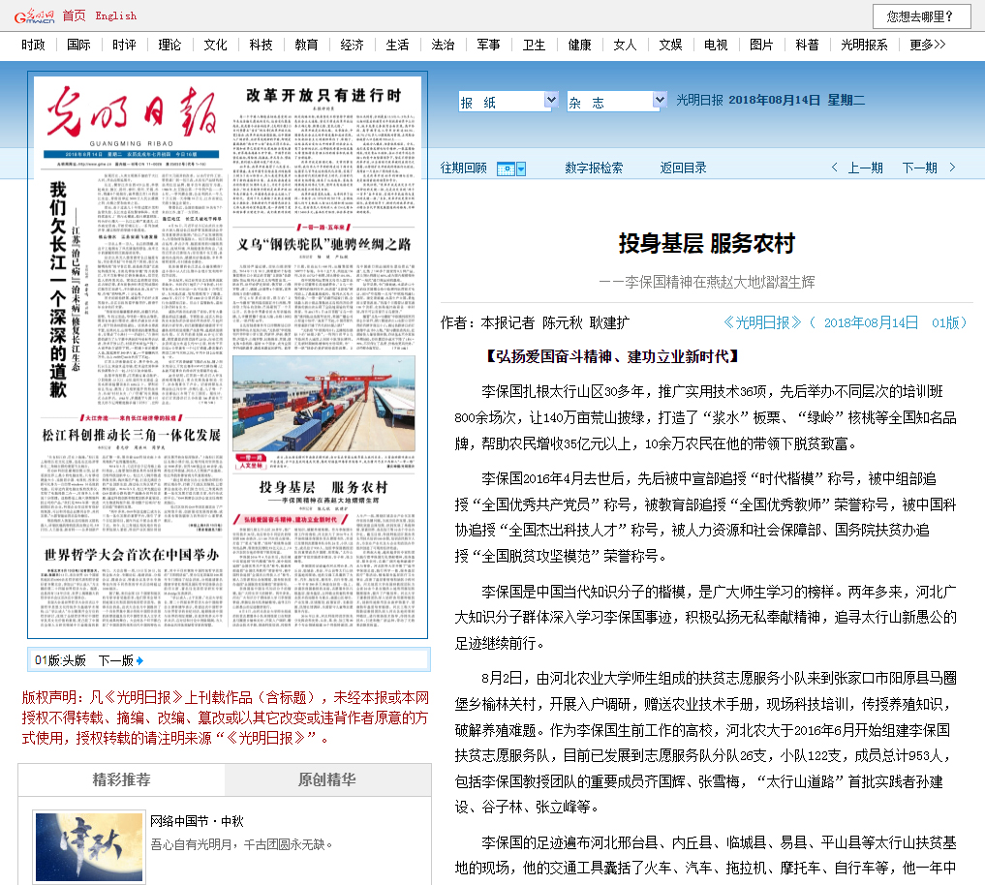Select the 精彩推荐 tab
The image size is (985, 885).
tap(121, 780)
